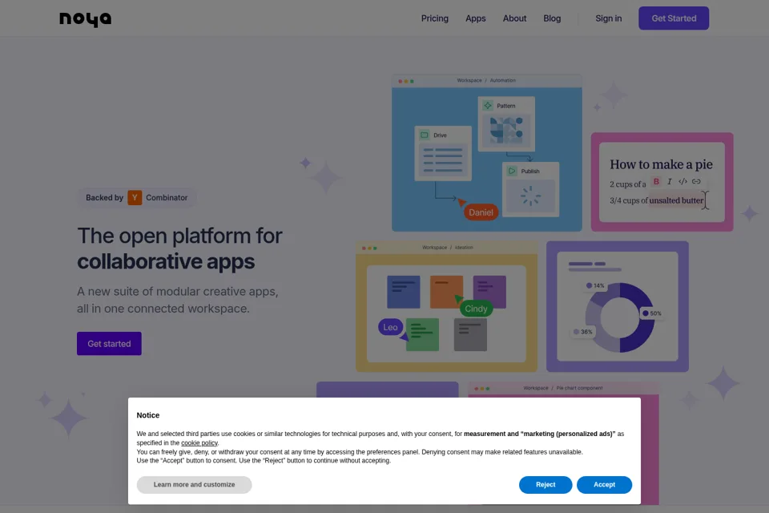Image resolution: width=769 pixels, height=513 pixels.
Task: Go to the About page
Action: coord(514,18)
